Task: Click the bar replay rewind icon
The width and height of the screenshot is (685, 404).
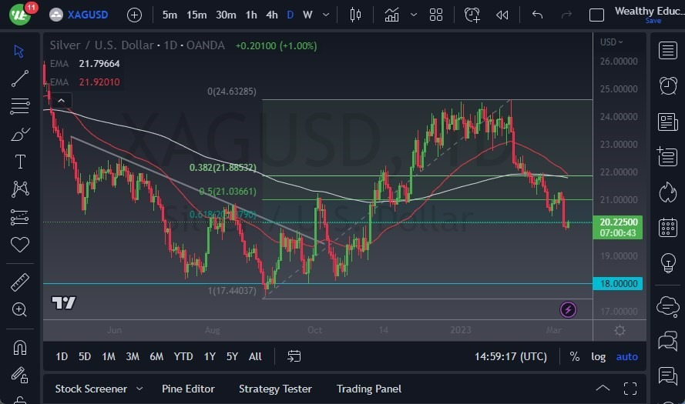Action: tap(502, 15)
